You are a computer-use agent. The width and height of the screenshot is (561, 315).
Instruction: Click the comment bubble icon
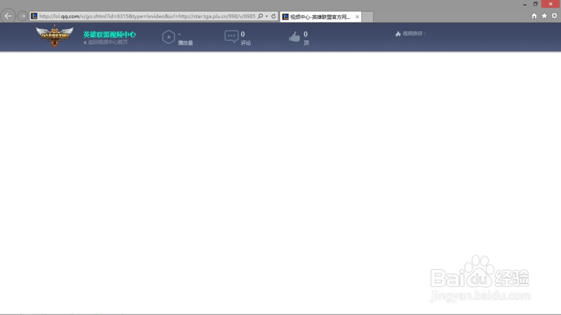[232, 36]
